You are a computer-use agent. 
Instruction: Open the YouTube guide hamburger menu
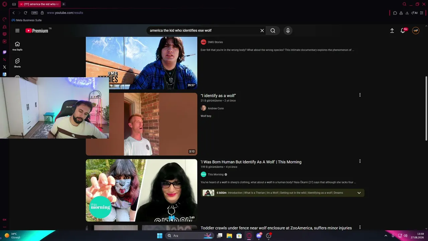pyautogui.click(x=17, y=30)
